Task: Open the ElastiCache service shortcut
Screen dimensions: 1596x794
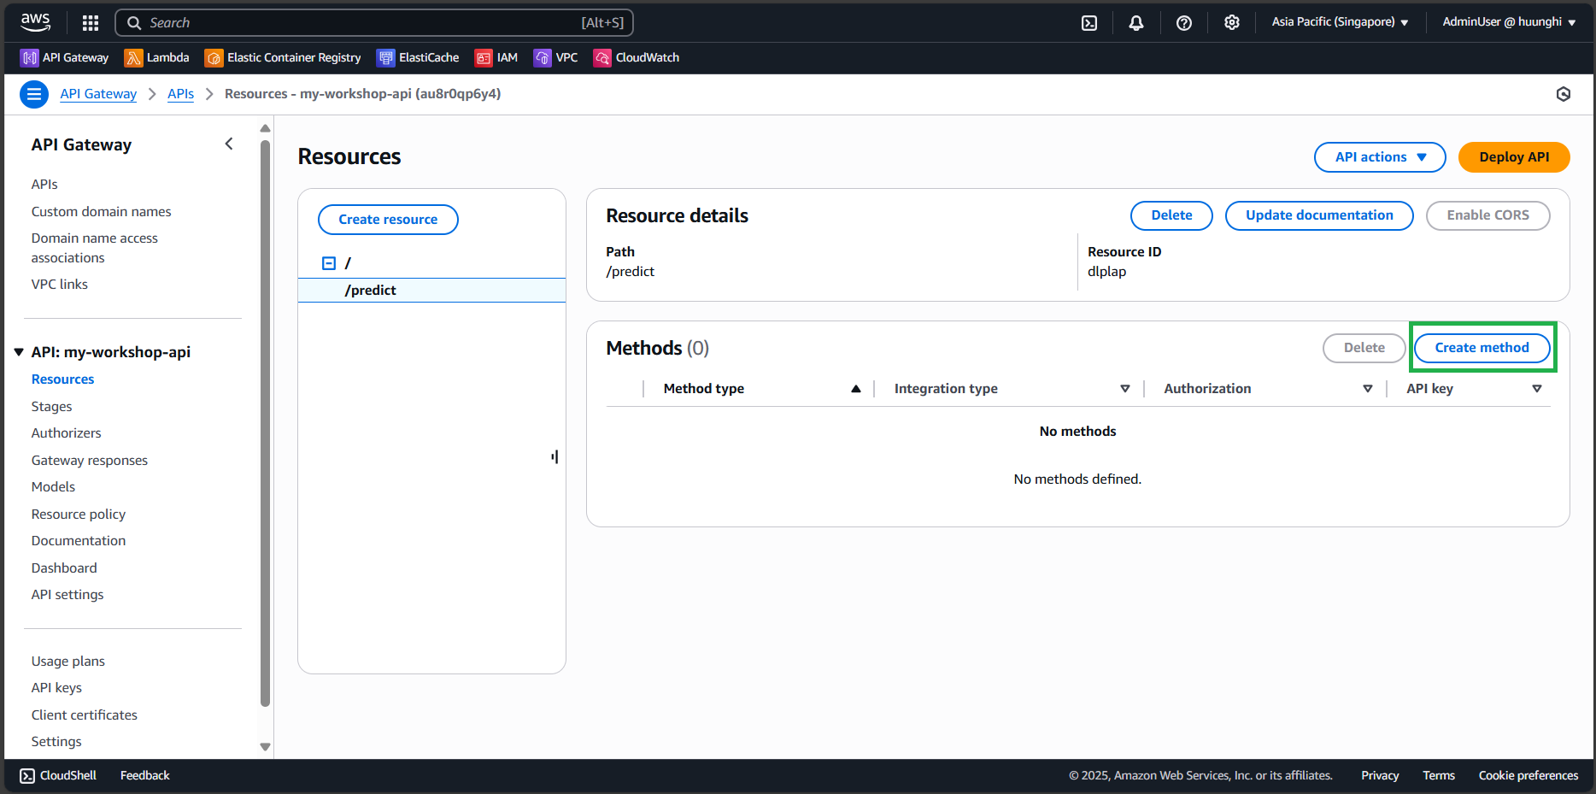Action: pyautogui.click(x=418, y=58)
